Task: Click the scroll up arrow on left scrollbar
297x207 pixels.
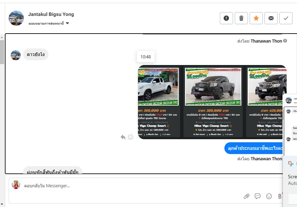Action: tap(2, 37)
